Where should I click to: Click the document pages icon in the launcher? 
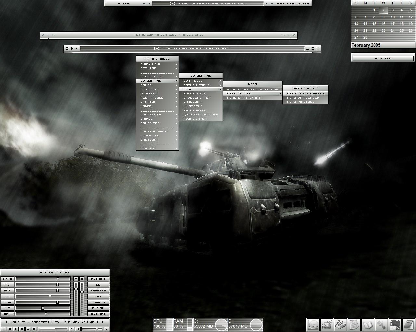[354, 325]
